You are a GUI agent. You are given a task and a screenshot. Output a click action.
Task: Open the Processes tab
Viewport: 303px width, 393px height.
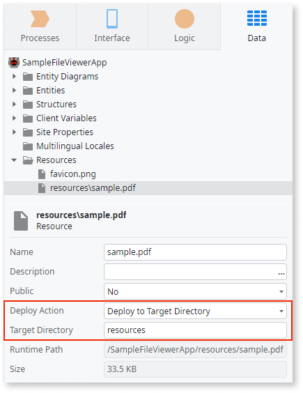[x=40, y=26]
